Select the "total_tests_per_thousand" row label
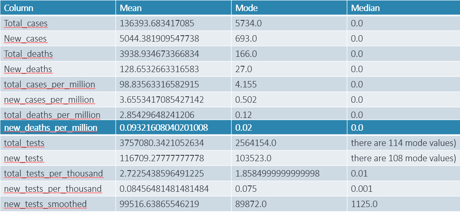This screenshot has height=213, width=460. 54,174
